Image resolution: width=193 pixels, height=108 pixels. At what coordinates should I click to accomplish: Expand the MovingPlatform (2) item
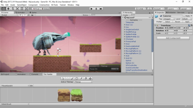click(x=125, y=53)
